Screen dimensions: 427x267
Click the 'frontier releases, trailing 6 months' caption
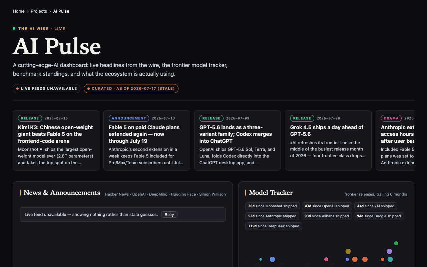click(x=376, y=194)
